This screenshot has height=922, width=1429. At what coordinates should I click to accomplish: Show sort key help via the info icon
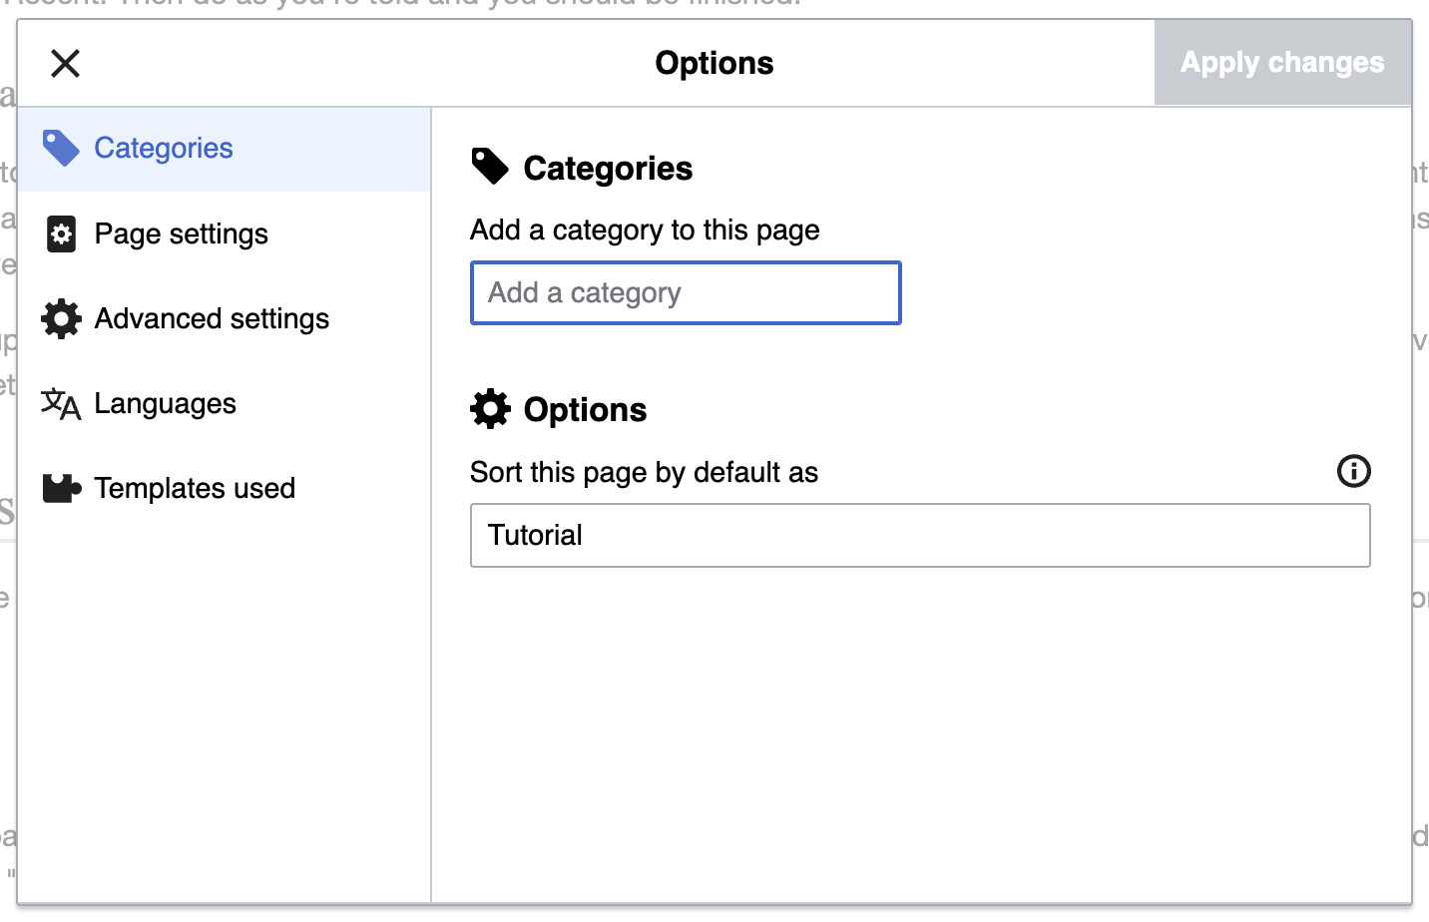point(1353,471)
